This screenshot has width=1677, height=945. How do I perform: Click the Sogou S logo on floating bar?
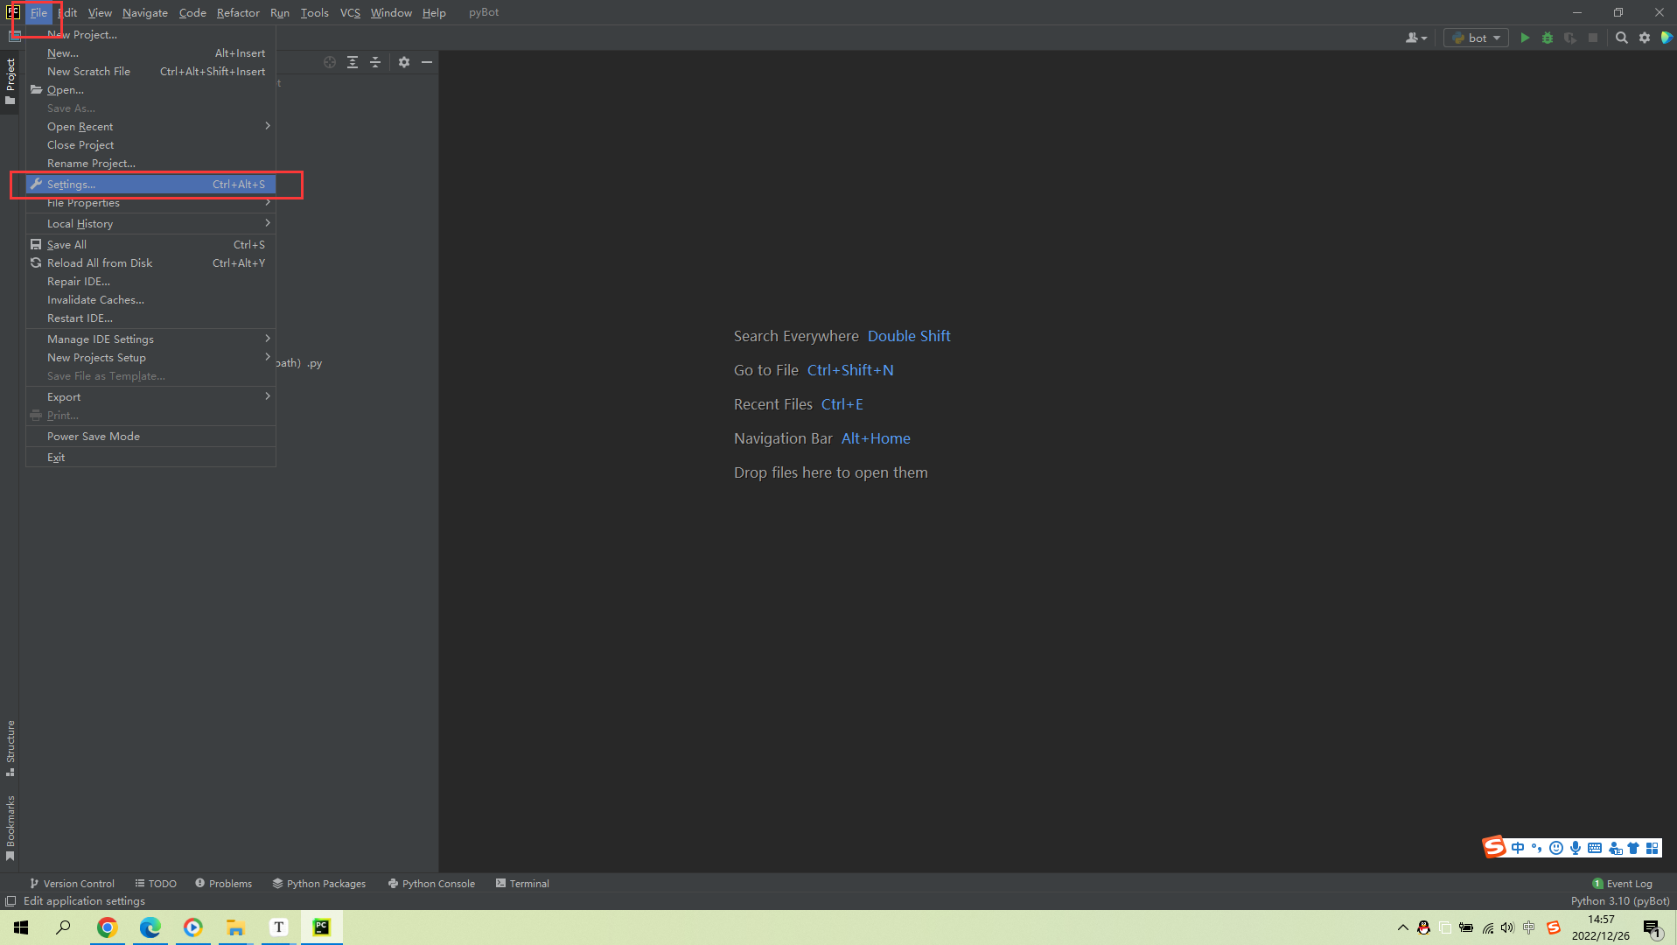(x=1494, y=846)
